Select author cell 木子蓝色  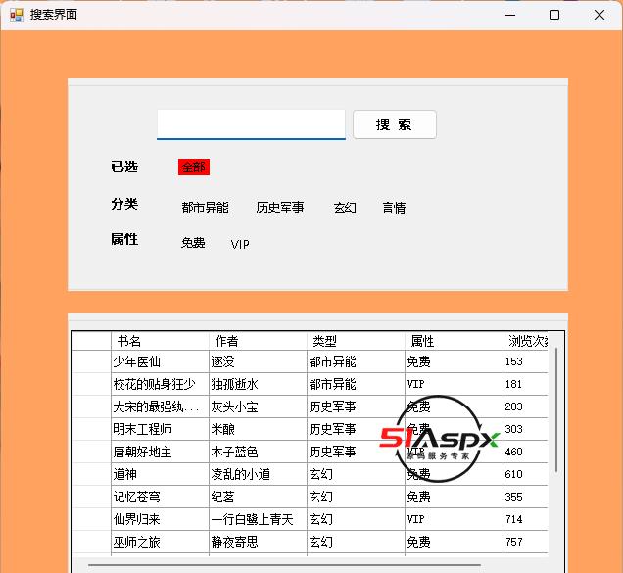[x=257, y=452]
